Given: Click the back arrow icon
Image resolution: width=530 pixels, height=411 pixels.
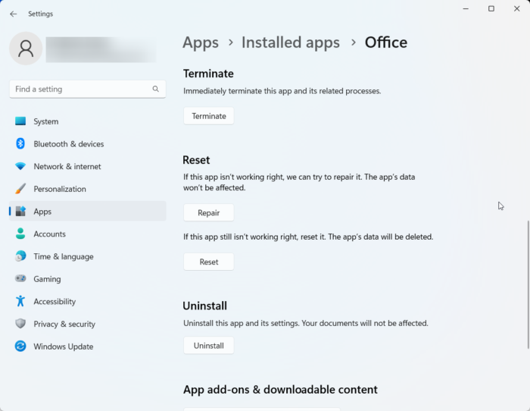Looking at the screenshot, I should click(13, 14).
